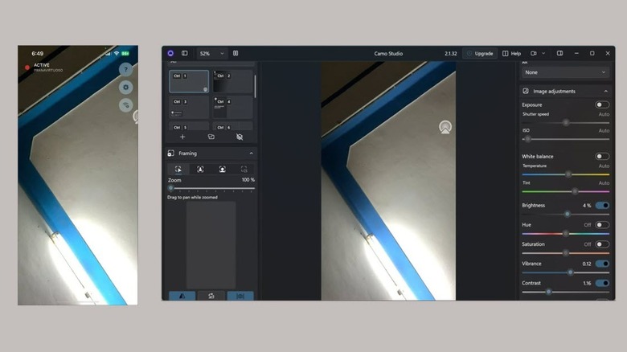Click the hide-camera icon below the scene thumbnails
627x352 pixels.
click(x=240, y=137)
